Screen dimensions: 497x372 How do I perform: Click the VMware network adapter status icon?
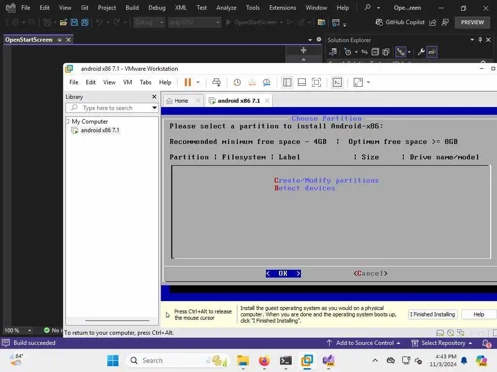click(461, 333)
